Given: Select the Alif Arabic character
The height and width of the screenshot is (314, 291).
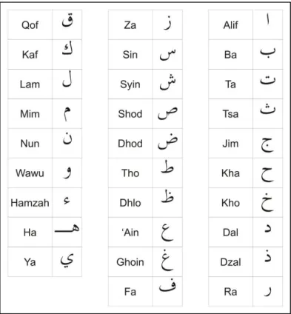Looking at the screenshot, I should click(267, 20).
